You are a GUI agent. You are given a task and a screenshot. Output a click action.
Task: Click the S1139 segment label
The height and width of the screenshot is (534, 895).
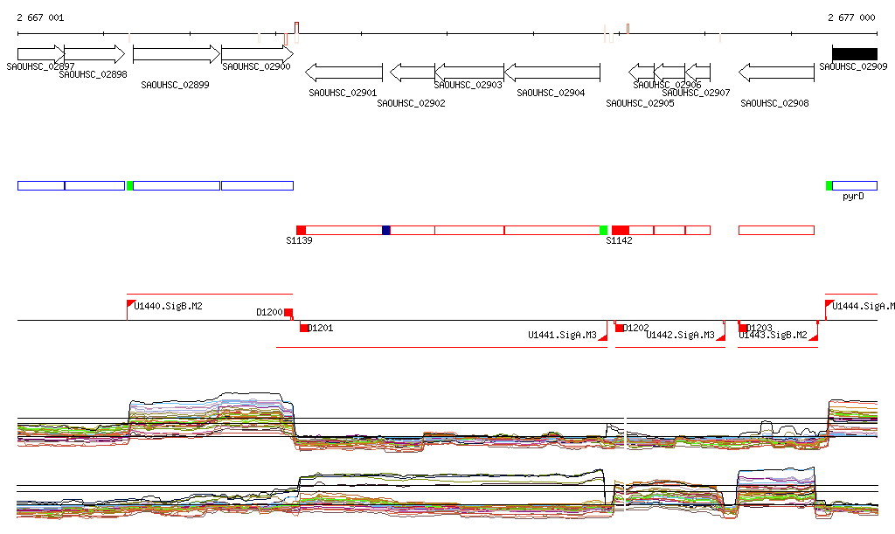(x=299, y=240)
